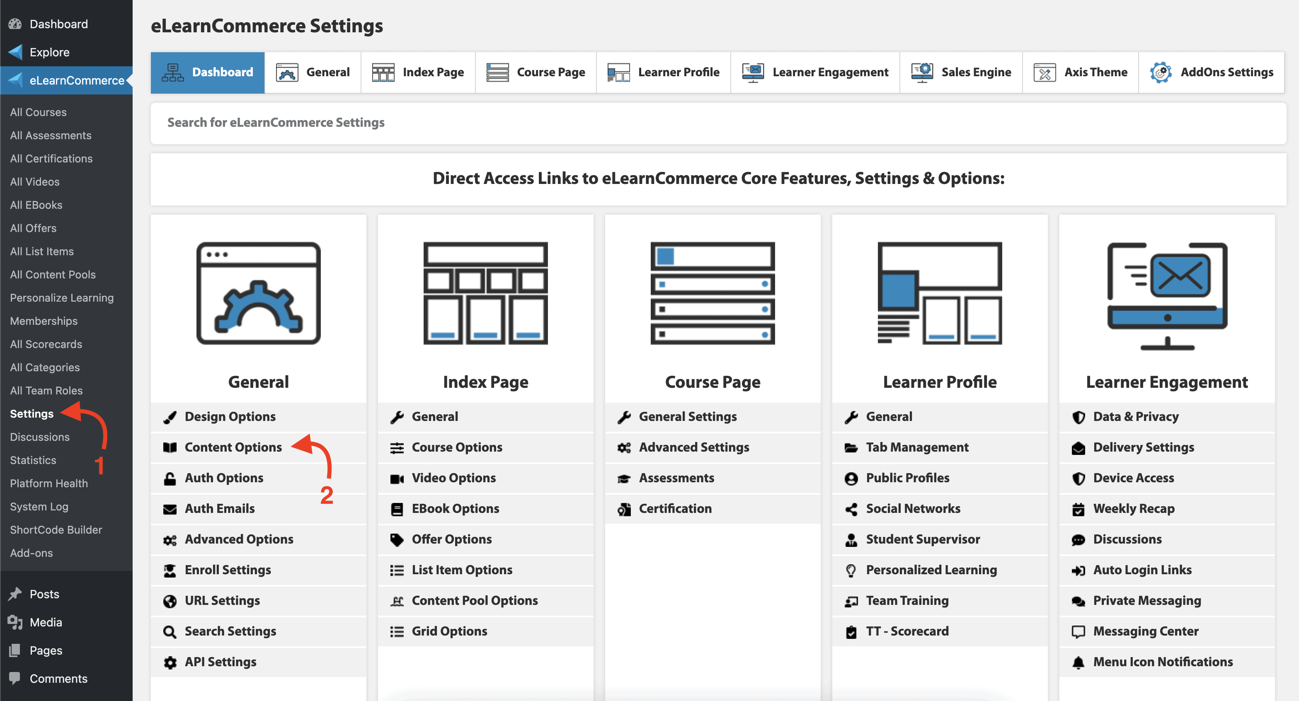Click the Offer Options tag icon
Screen dimensions: 1299x701
pos(397,540)
